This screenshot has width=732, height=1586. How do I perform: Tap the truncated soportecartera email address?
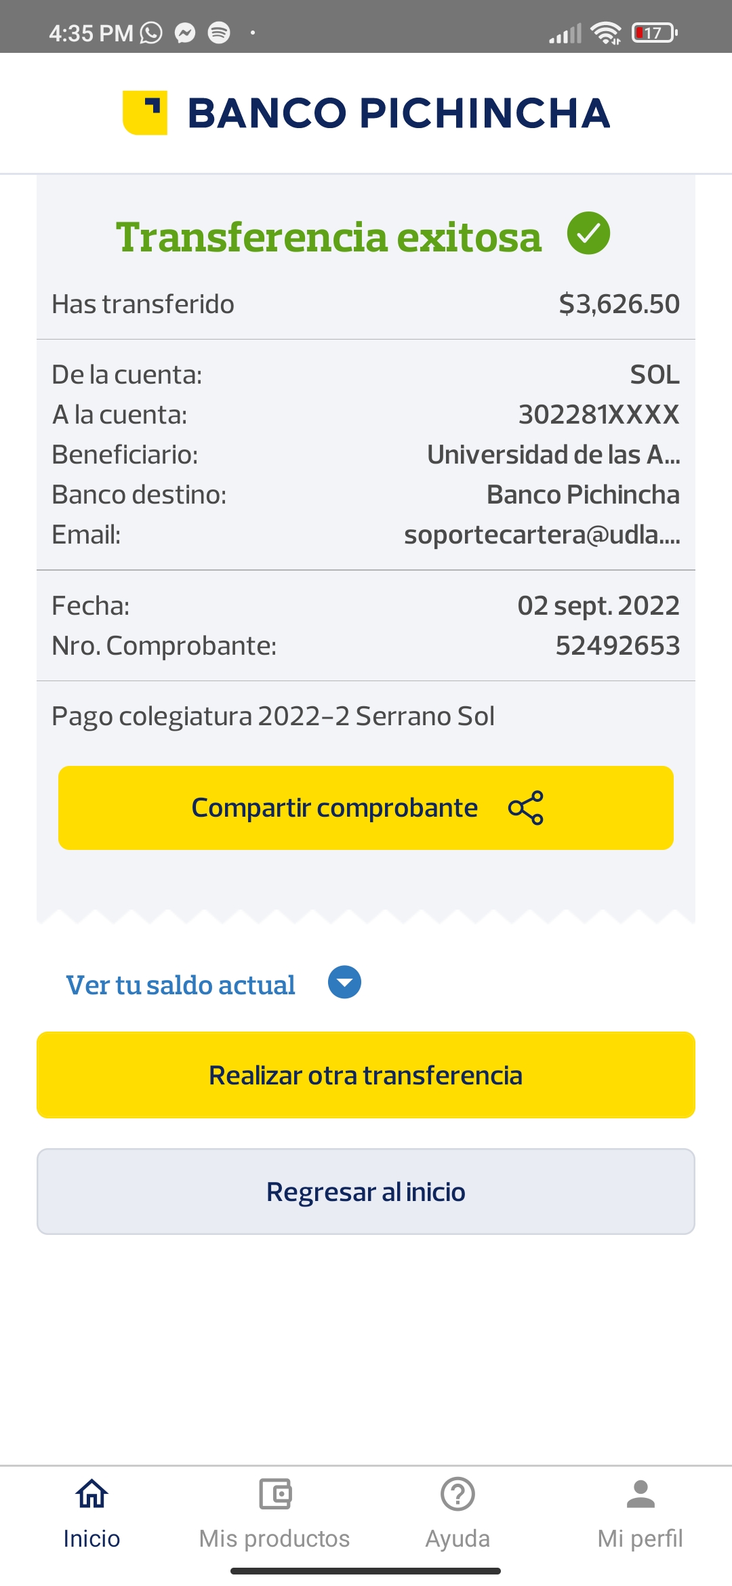542,535
